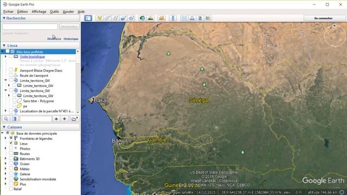This screenshot has width=347, height=195.
Task: Click the Lieux list scrollbar down arrow
Action: tap(78, 112)
